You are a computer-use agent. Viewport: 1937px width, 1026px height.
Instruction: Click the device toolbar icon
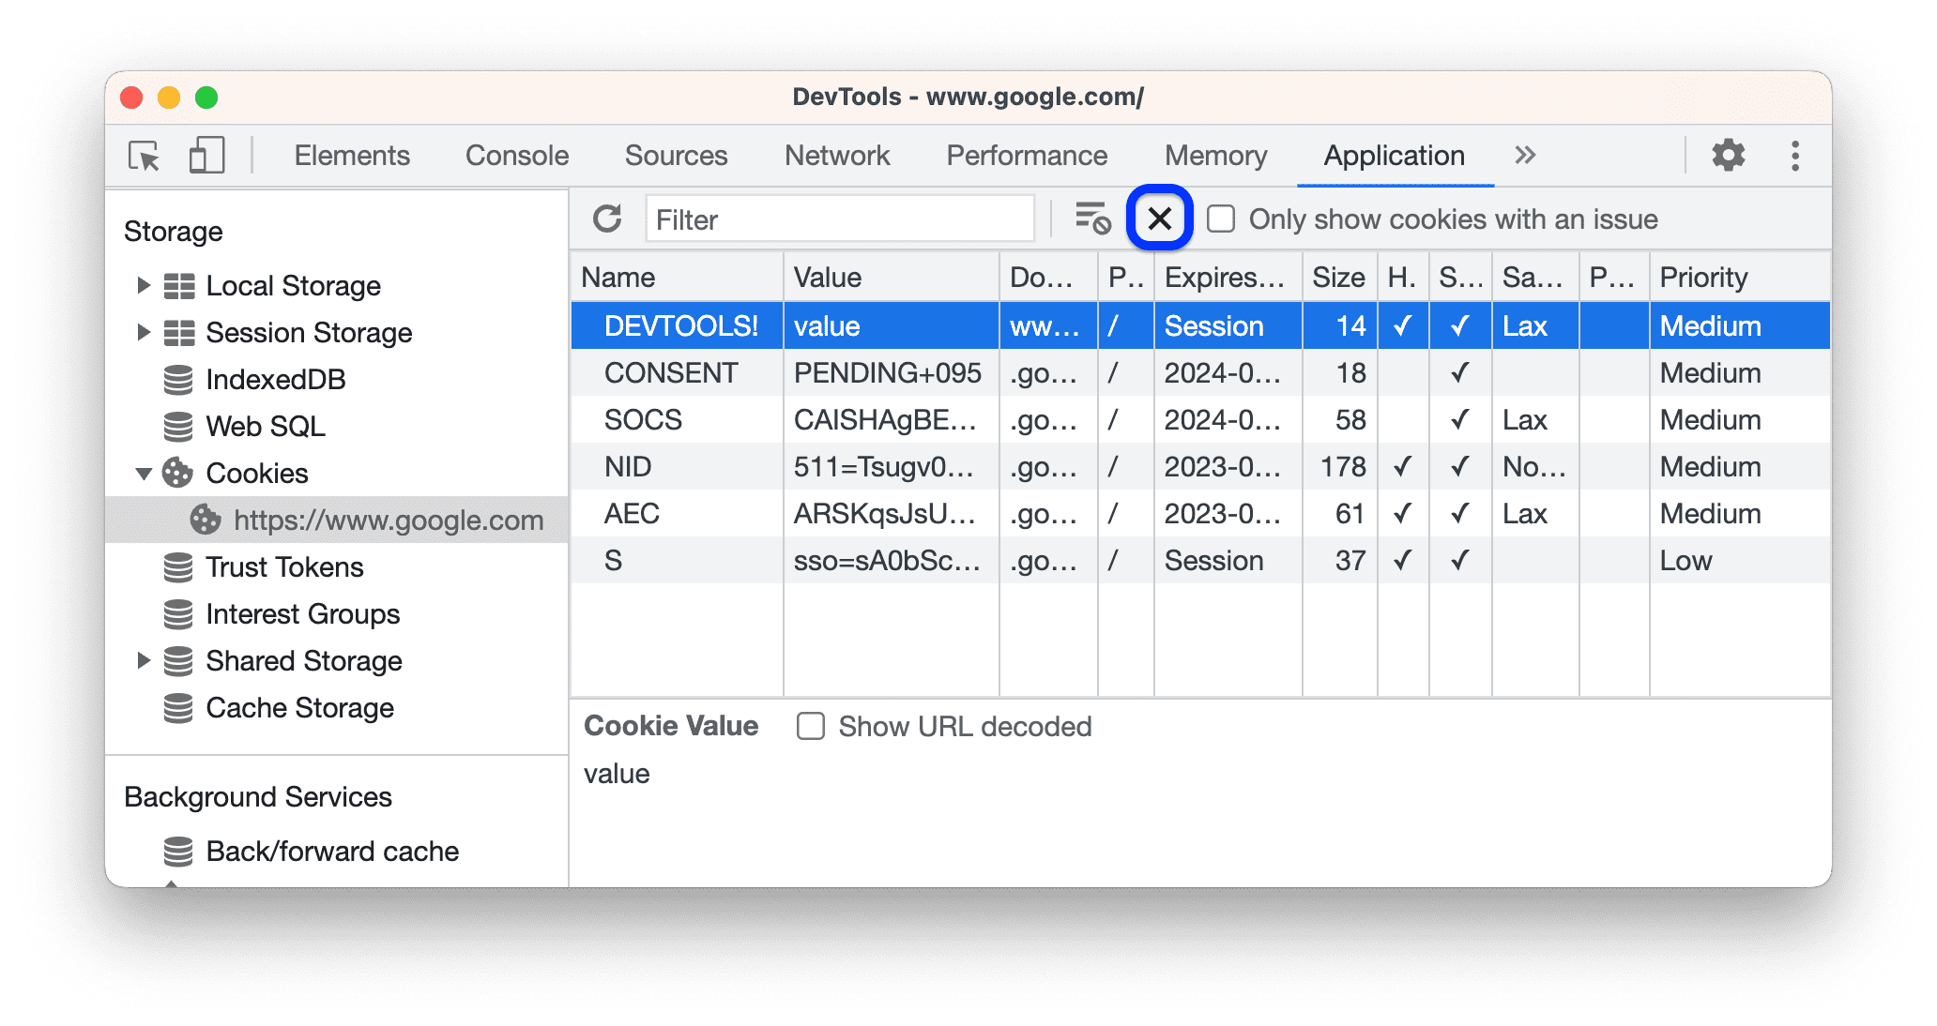(x=205, y=154)
